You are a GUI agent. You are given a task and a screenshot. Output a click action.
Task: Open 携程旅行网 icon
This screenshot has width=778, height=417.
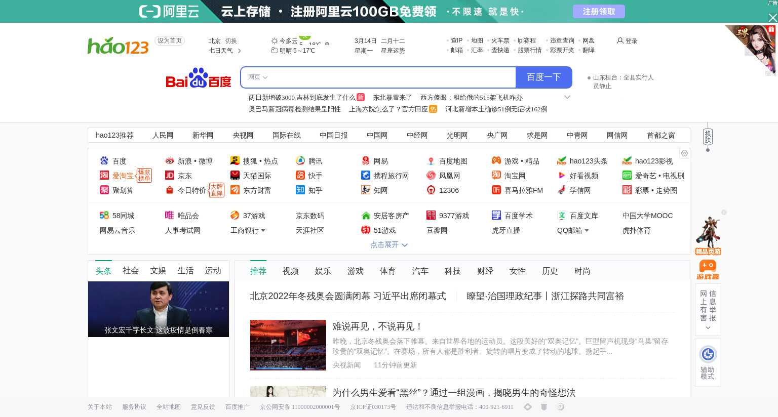366,176
